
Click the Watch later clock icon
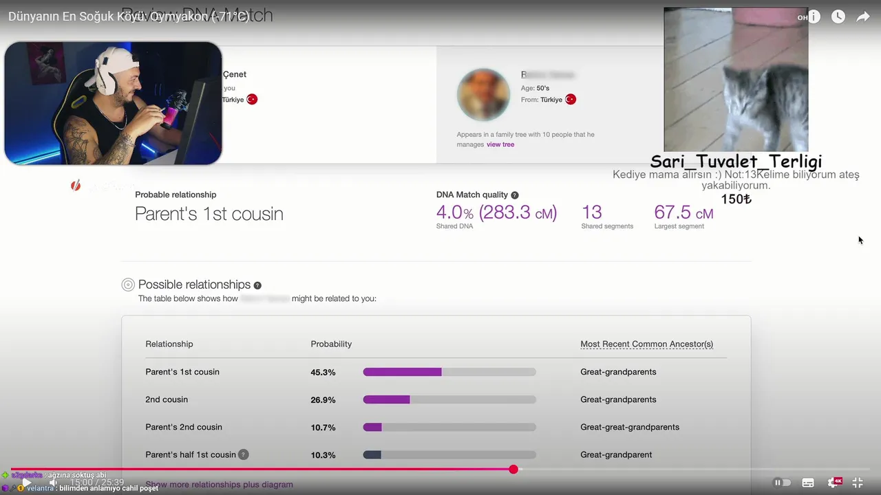click(838, 16)
